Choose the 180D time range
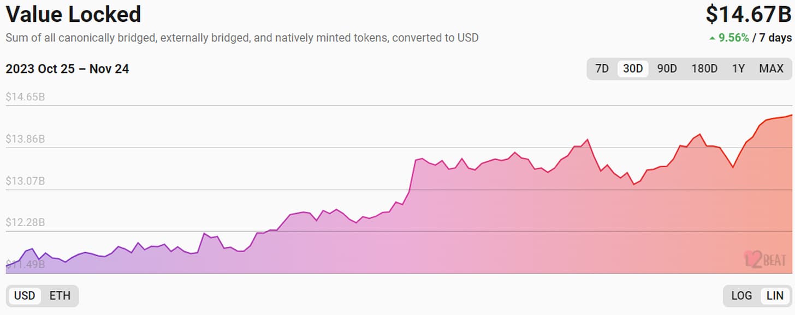The height and width of the screenshot is (315, 795). [x=704, y=69]
